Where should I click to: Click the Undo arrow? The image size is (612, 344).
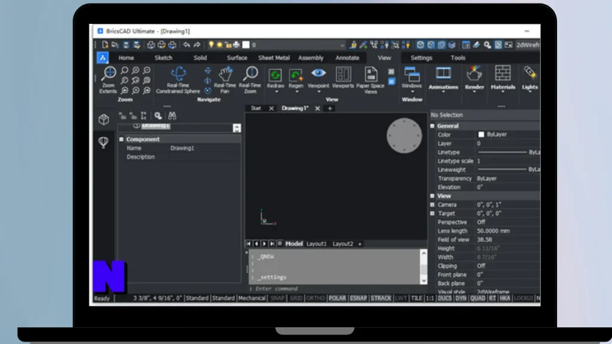186,45
